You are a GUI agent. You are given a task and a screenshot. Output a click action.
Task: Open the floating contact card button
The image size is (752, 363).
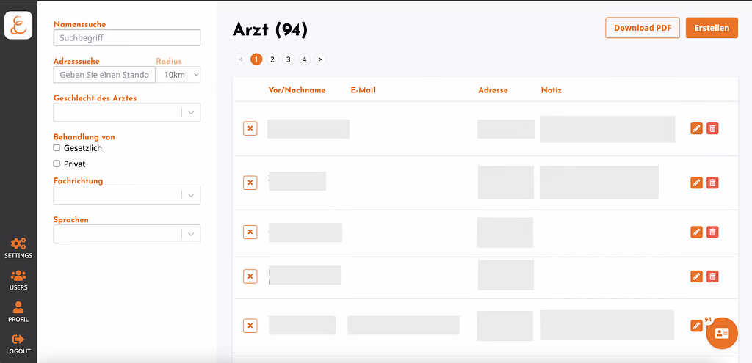pos(722,334)
